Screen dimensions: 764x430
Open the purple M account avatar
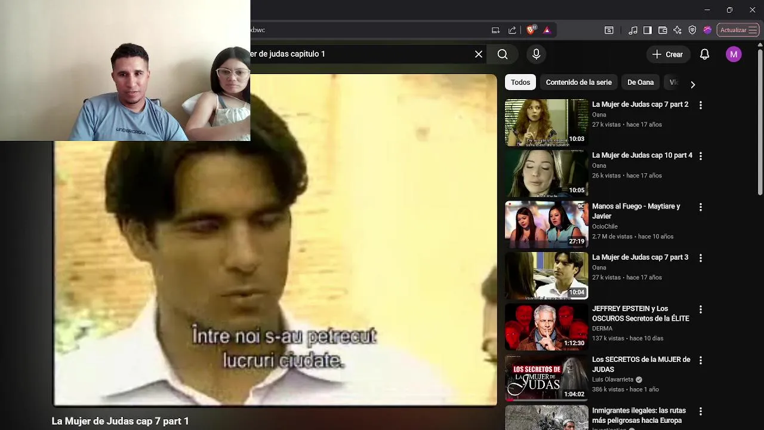click(734, 54)
